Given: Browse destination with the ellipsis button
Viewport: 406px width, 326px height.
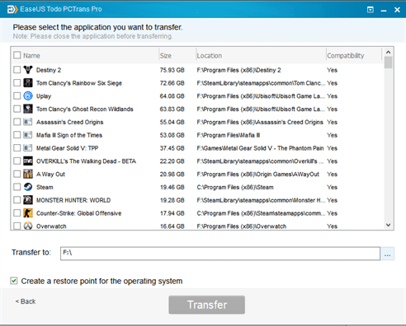Looking at the screenshot, I should tap(387, 254).
